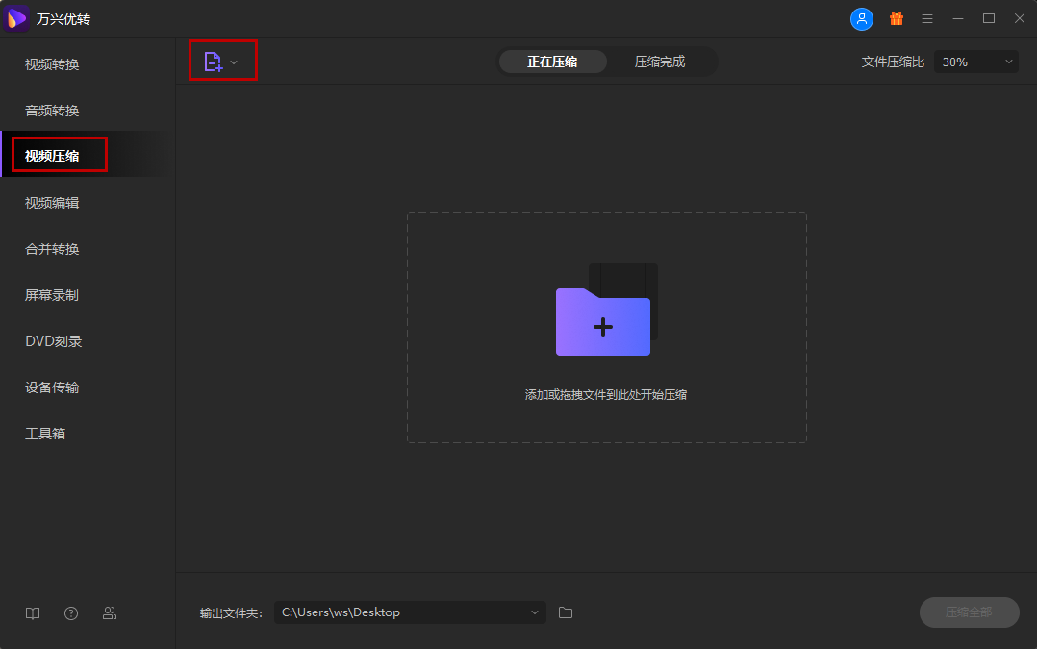Minimize the application window
The width and height of the screenshot is (1037, 649).
958,18
